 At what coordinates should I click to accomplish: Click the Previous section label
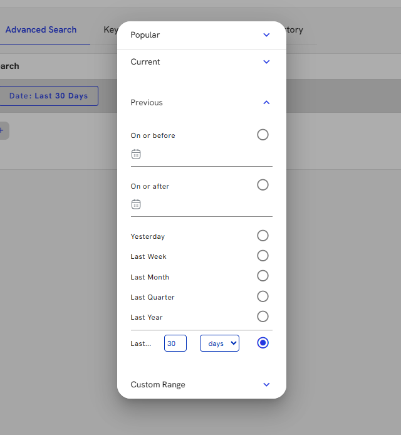click(x=147, y=103)
